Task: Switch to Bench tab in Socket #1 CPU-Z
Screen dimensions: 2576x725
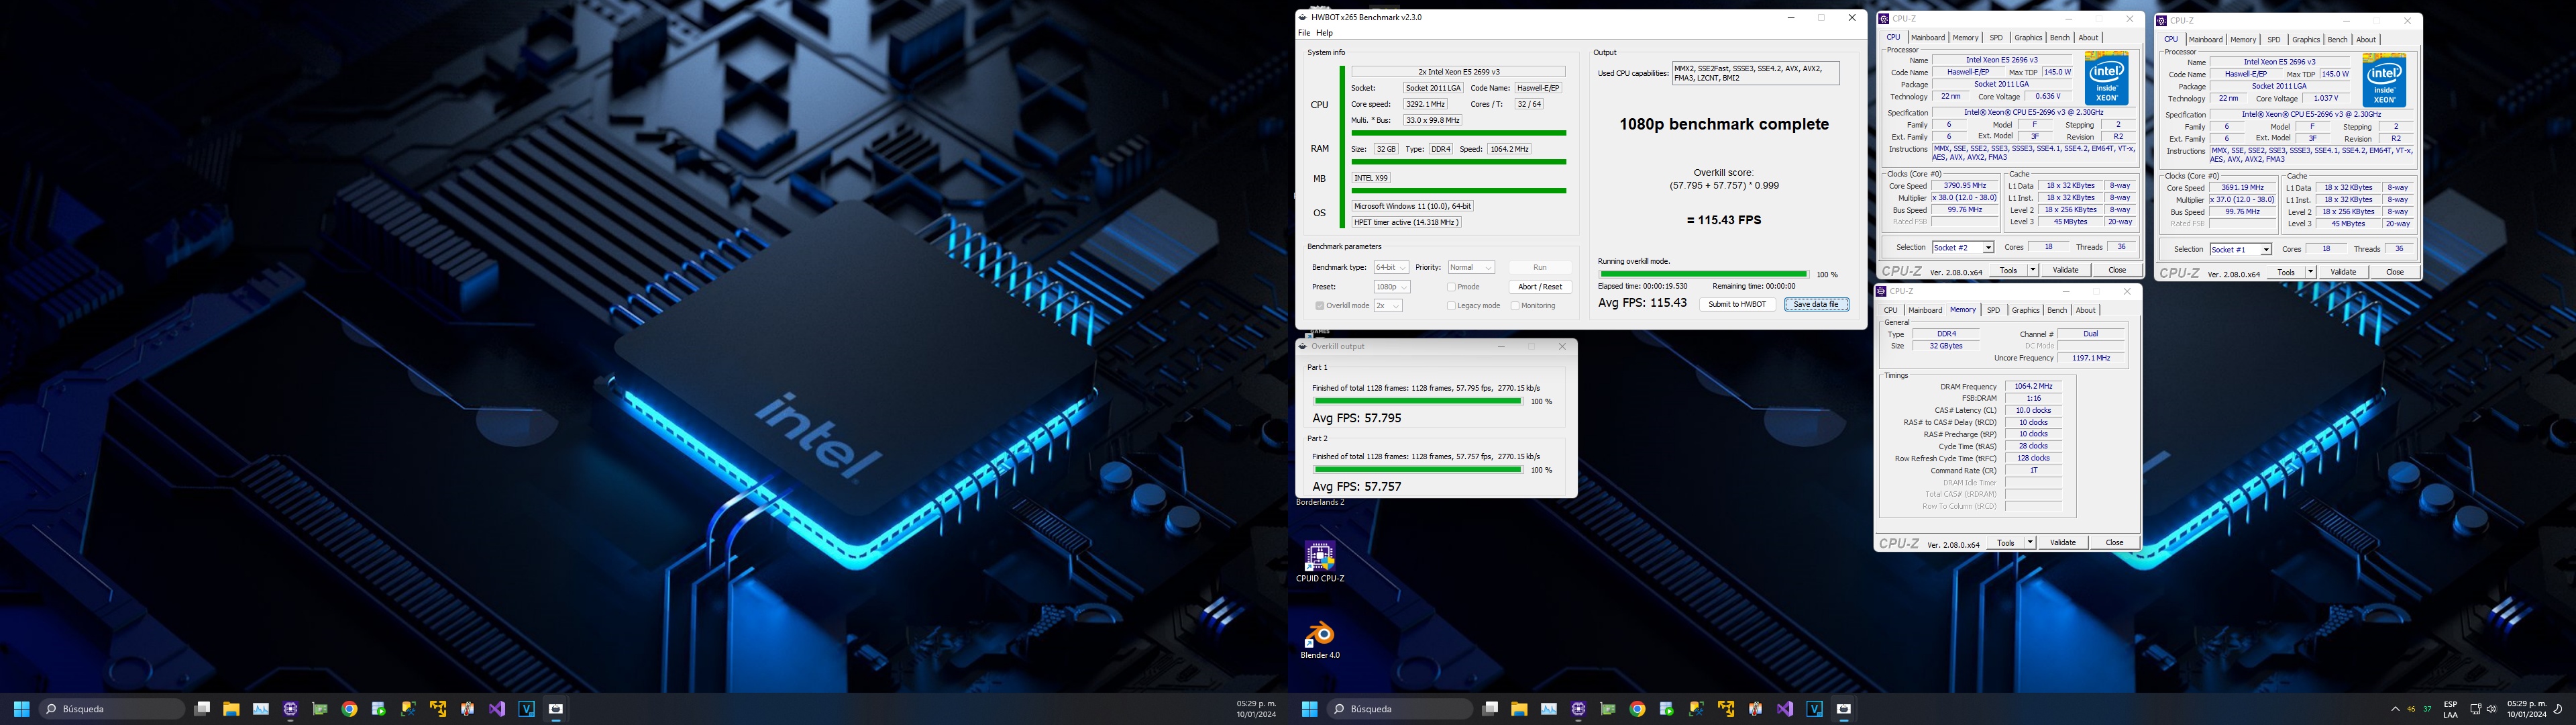Action: [2337, 40]
